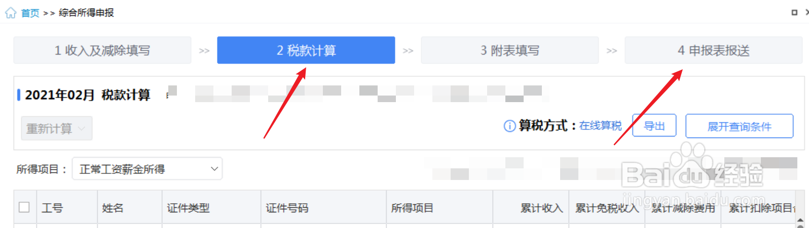The height and width of the screenshot is (228, 809).
Task: Click the 累计收入 column header
Action: [x=542, y=208]
